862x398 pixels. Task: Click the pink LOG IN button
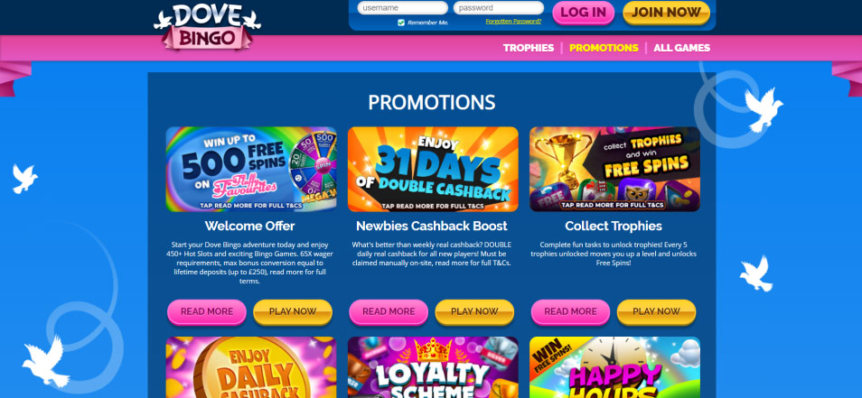(x=584, y=12)
